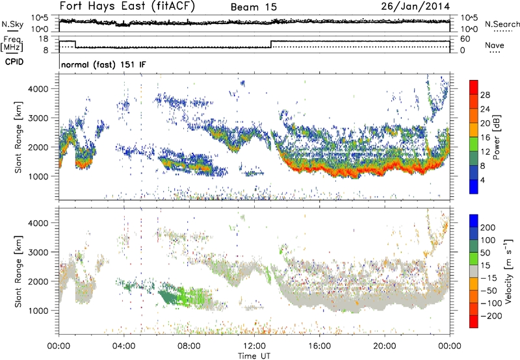Click the date '26/Jan/2014'
Image resolution: width=520 pixels, height=360 pixels.
pos(415,6)
